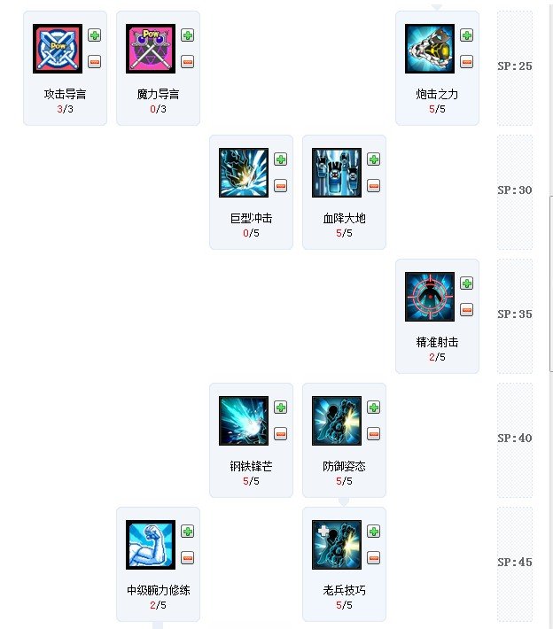Select the 精准射击 target icon
Viewport: 553px width, 629px height.
430,297
